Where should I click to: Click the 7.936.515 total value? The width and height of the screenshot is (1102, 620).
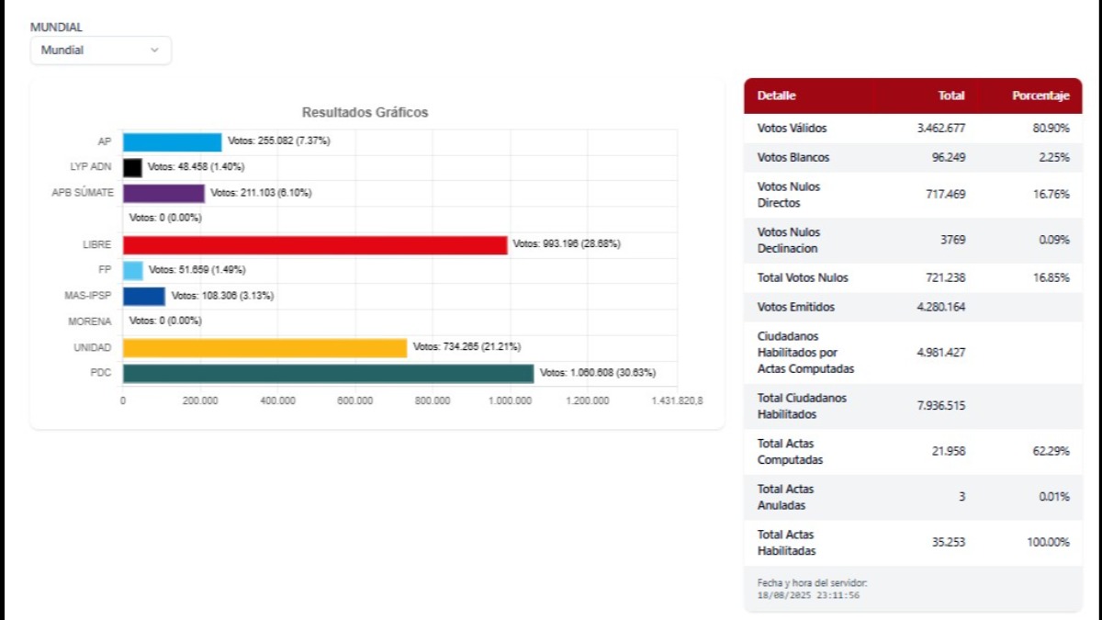click(941, 405)
